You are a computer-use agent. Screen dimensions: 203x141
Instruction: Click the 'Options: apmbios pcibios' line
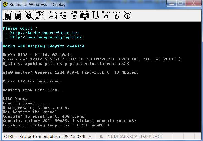coord(66,64)
